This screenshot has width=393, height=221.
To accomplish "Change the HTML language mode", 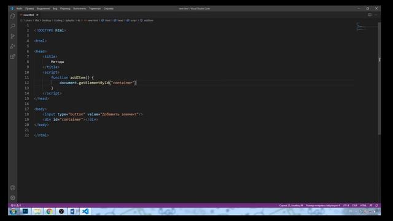I will pyautogui.click(x=363, y=206).
